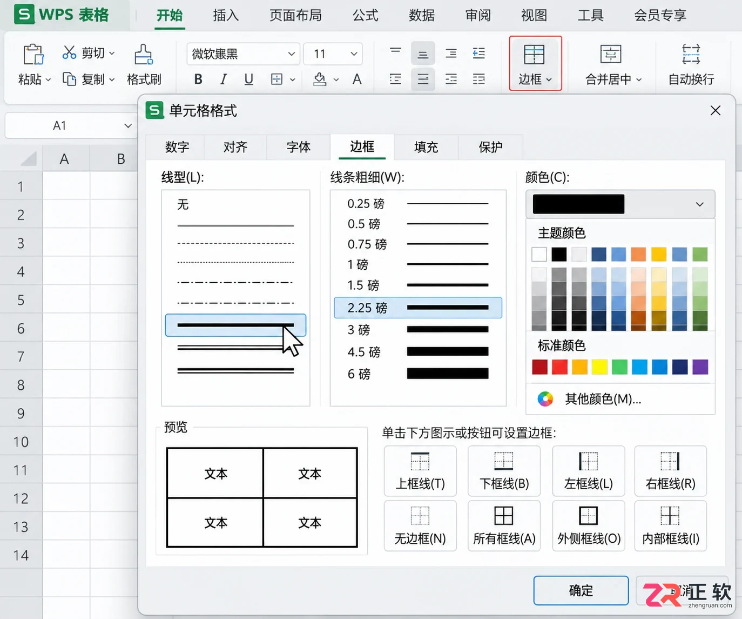
Task: Switch to the 保护 tab in dialog
Action: 490,147
